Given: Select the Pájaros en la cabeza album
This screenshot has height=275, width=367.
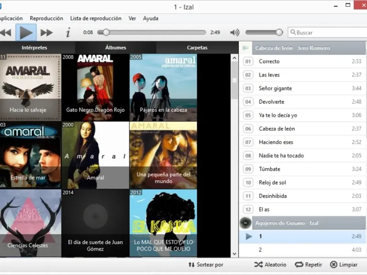Looking at the screenshot, I should [x=163, y=87].
